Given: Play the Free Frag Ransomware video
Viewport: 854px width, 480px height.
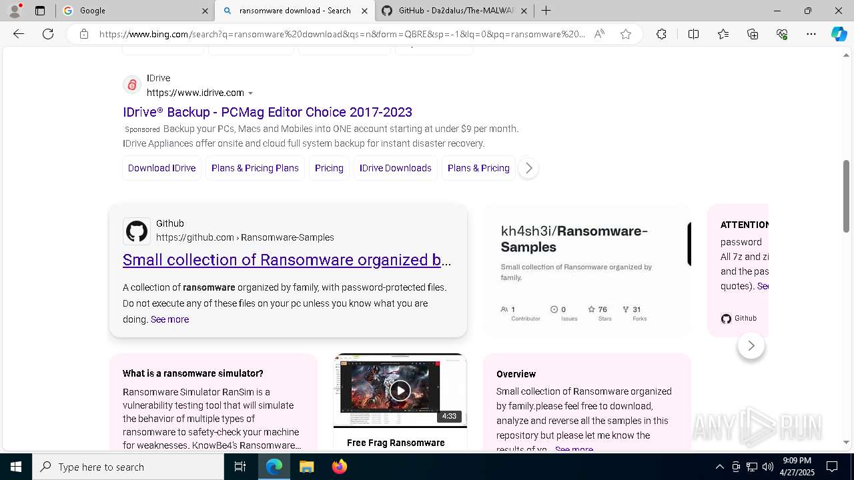Looking at the screenshot, I should pyautogui.click(x=400, y=390).
